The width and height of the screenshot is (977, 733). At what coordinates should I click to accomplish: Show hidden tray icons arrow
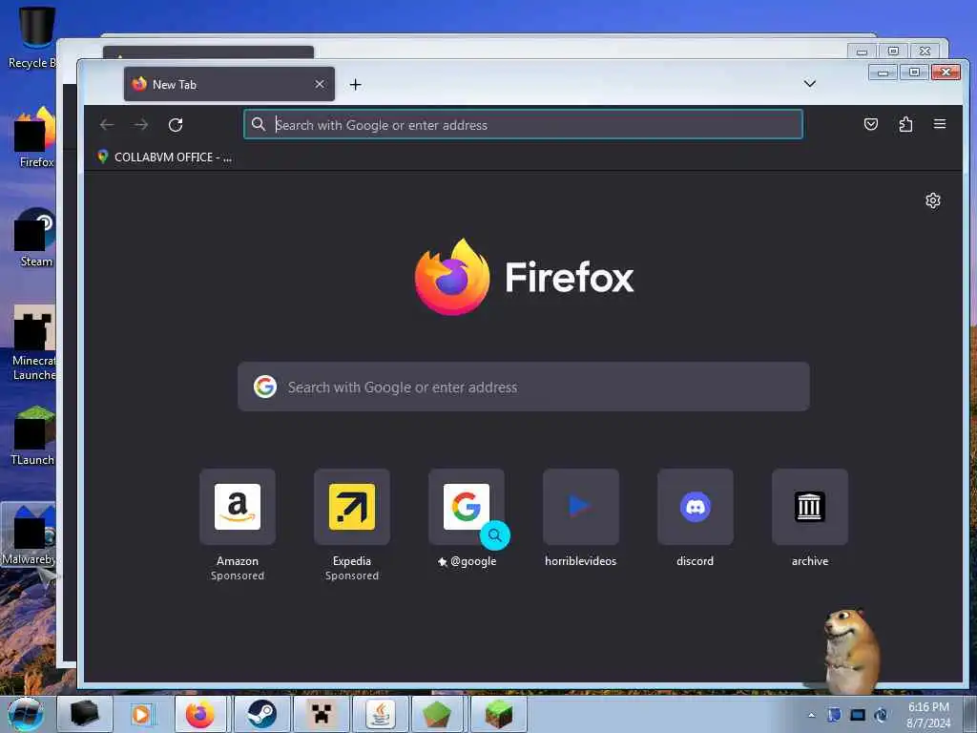click(x=811, y=715)
